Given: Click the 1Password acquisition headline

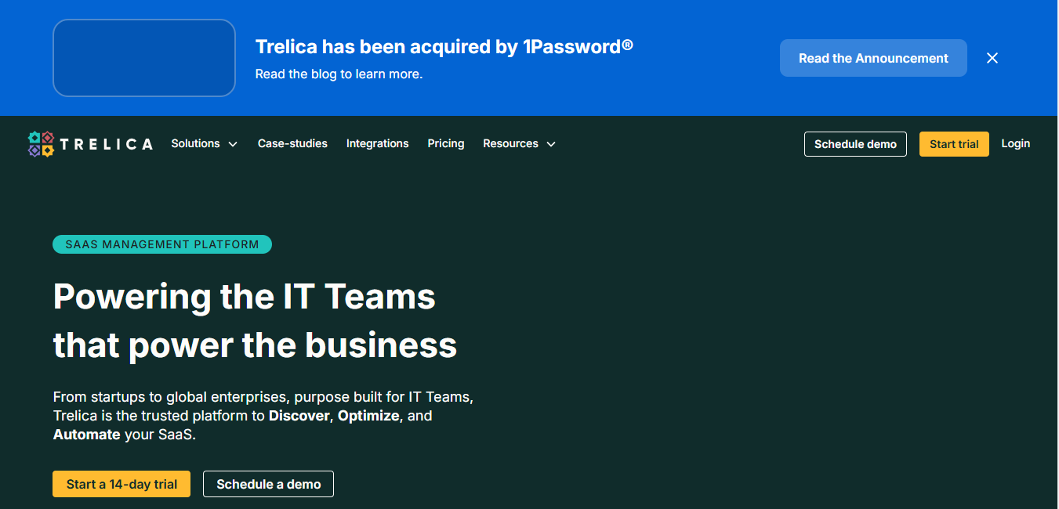Looking at the screenshot, I should [x=444, y=47].
